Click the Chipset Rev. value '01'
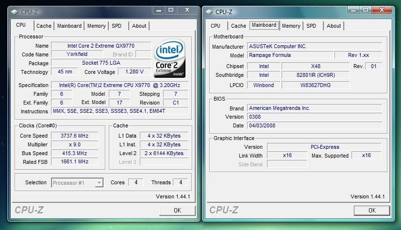Screen dimensions: 401x230 coord(374,66)
